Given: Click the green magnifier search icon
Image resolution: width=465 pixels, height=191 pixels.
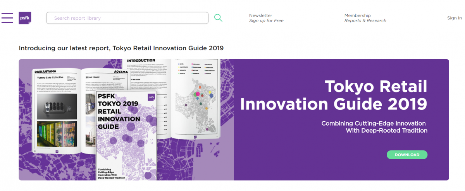Looking at the screenshot, I should pos(218,18).
